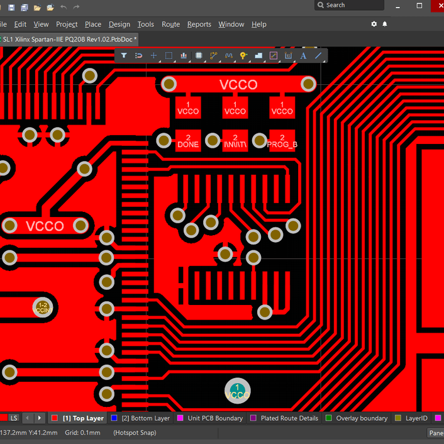Image resolution: width=444 pixels, height=444 pixels.
Task: Switch to Overlay boundary layer tab
Action: [357, 418]
